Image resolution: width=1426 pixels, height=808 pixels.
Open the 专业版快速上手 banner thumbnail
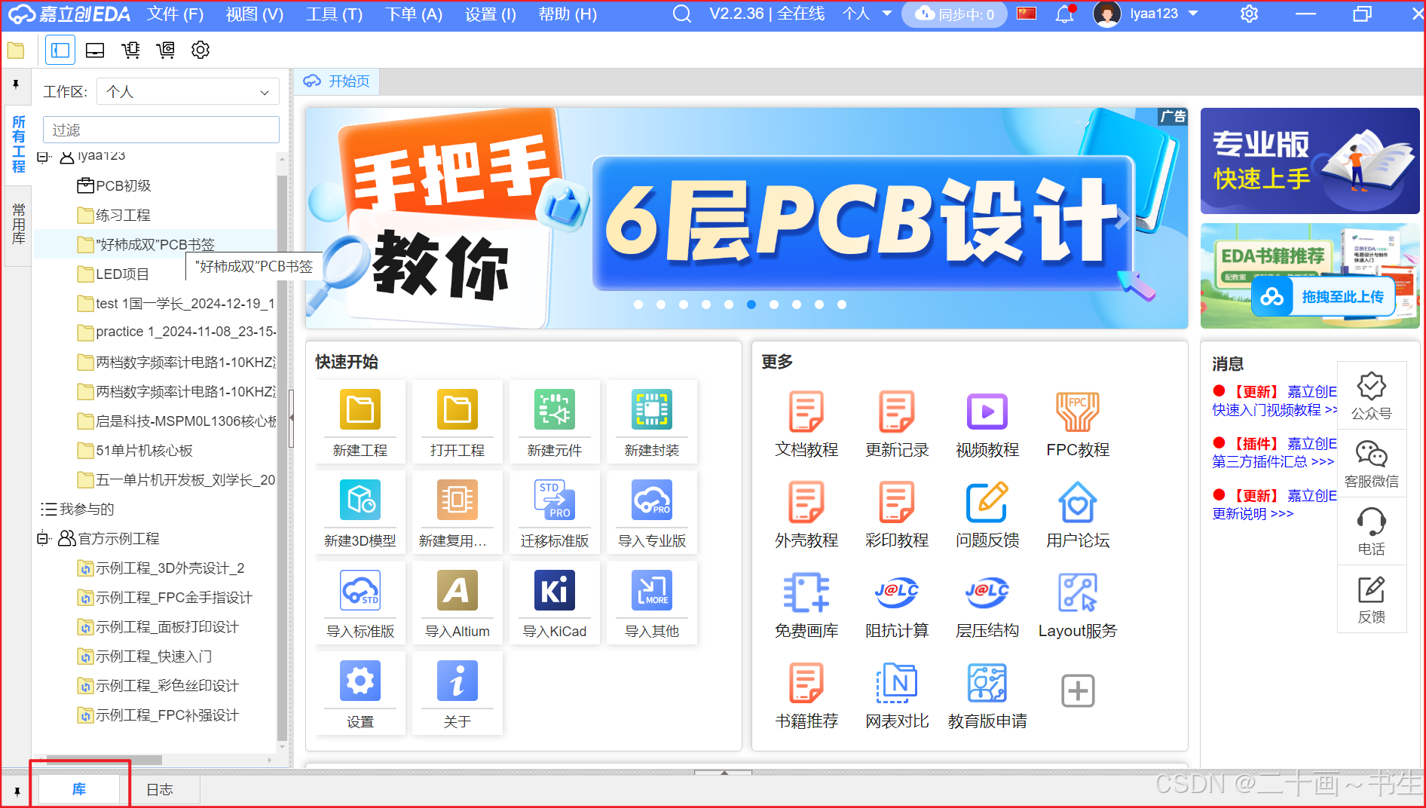(1310, 161)
